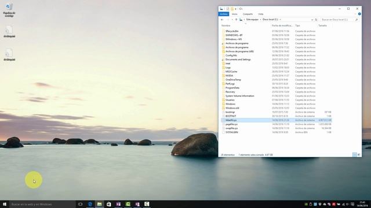371x208 pixels.
Task: Switch to large icons view in status bar
Action: [359, 155]
